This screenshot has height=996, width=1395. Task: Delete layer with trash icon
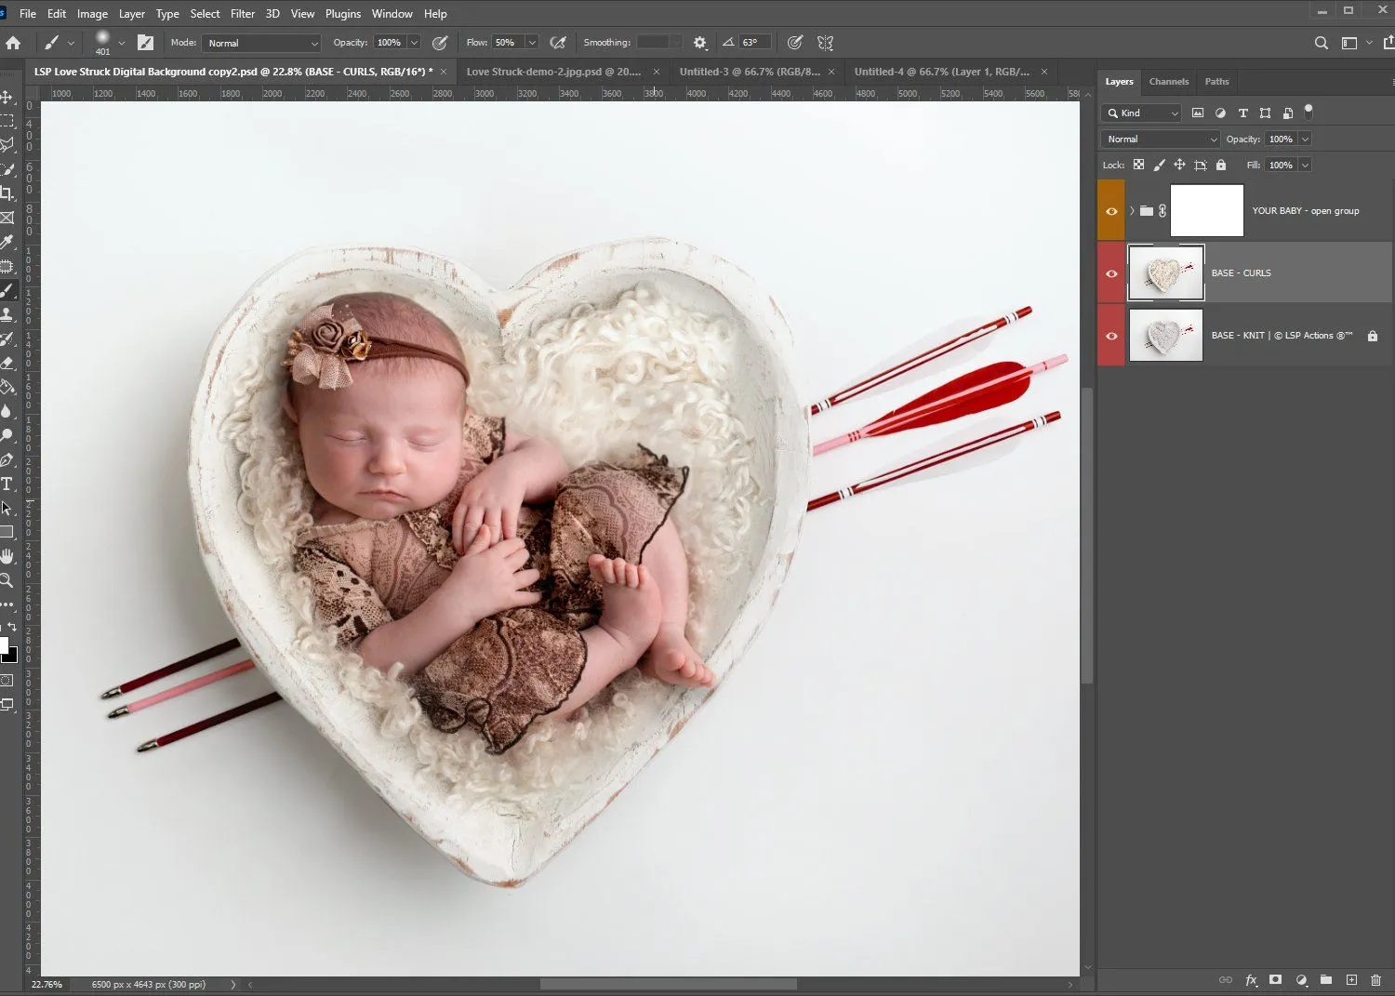click(1375, 979)
